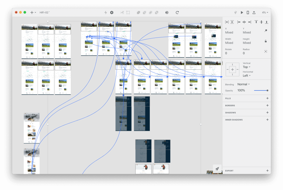Open the Vertical Top dropdown
The width and height of the screenshot is (283, 190).
247,67
